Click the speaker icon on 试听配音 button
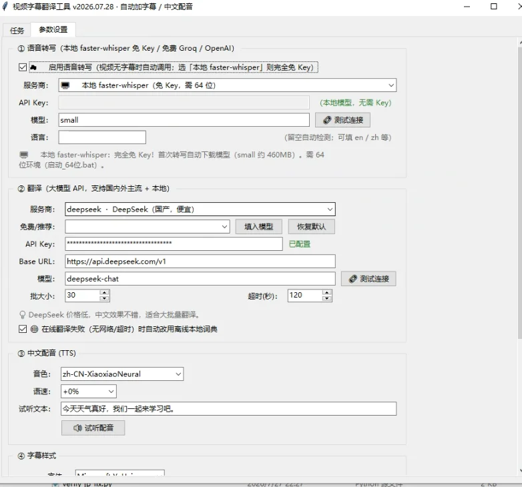The width and height of the screenshot is (522, 487). coord(77,428)
